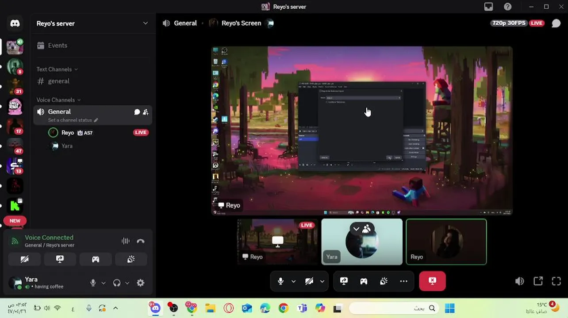The image size is (568, 318).
Task: Disconnect from voice in Voice Connected panel
Action: point(141,241)
